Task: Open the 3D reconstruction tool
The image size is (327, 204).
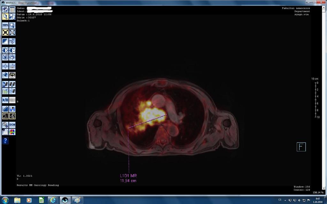Action: tap(12, 75)
